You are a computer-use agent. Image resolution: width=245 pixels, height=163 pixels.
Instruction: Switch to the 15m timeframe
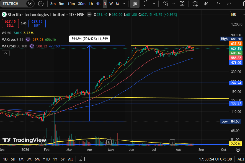coord(71,4)
